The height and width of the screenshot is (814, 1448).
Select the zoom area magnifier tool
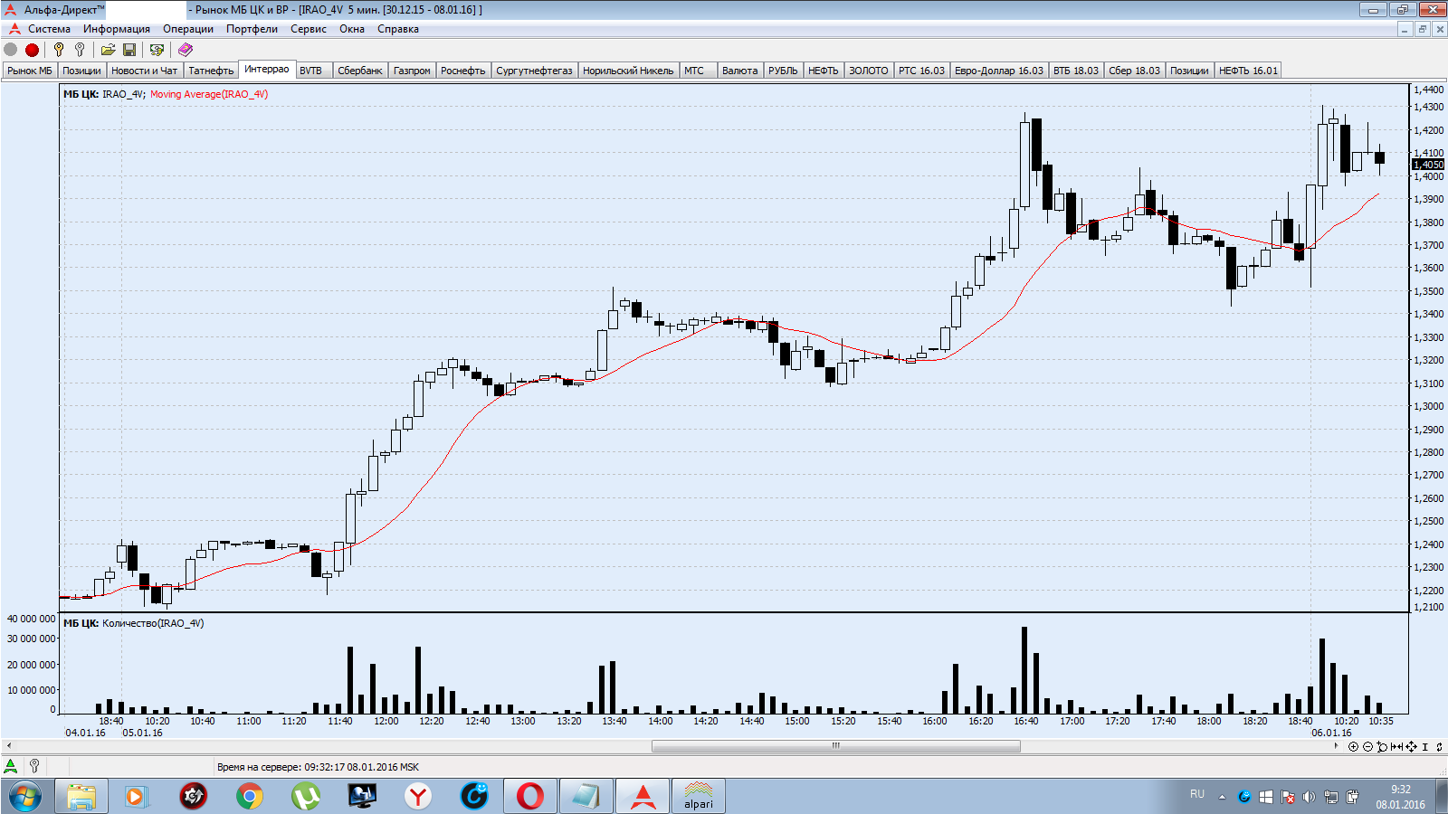[1382, 747]
